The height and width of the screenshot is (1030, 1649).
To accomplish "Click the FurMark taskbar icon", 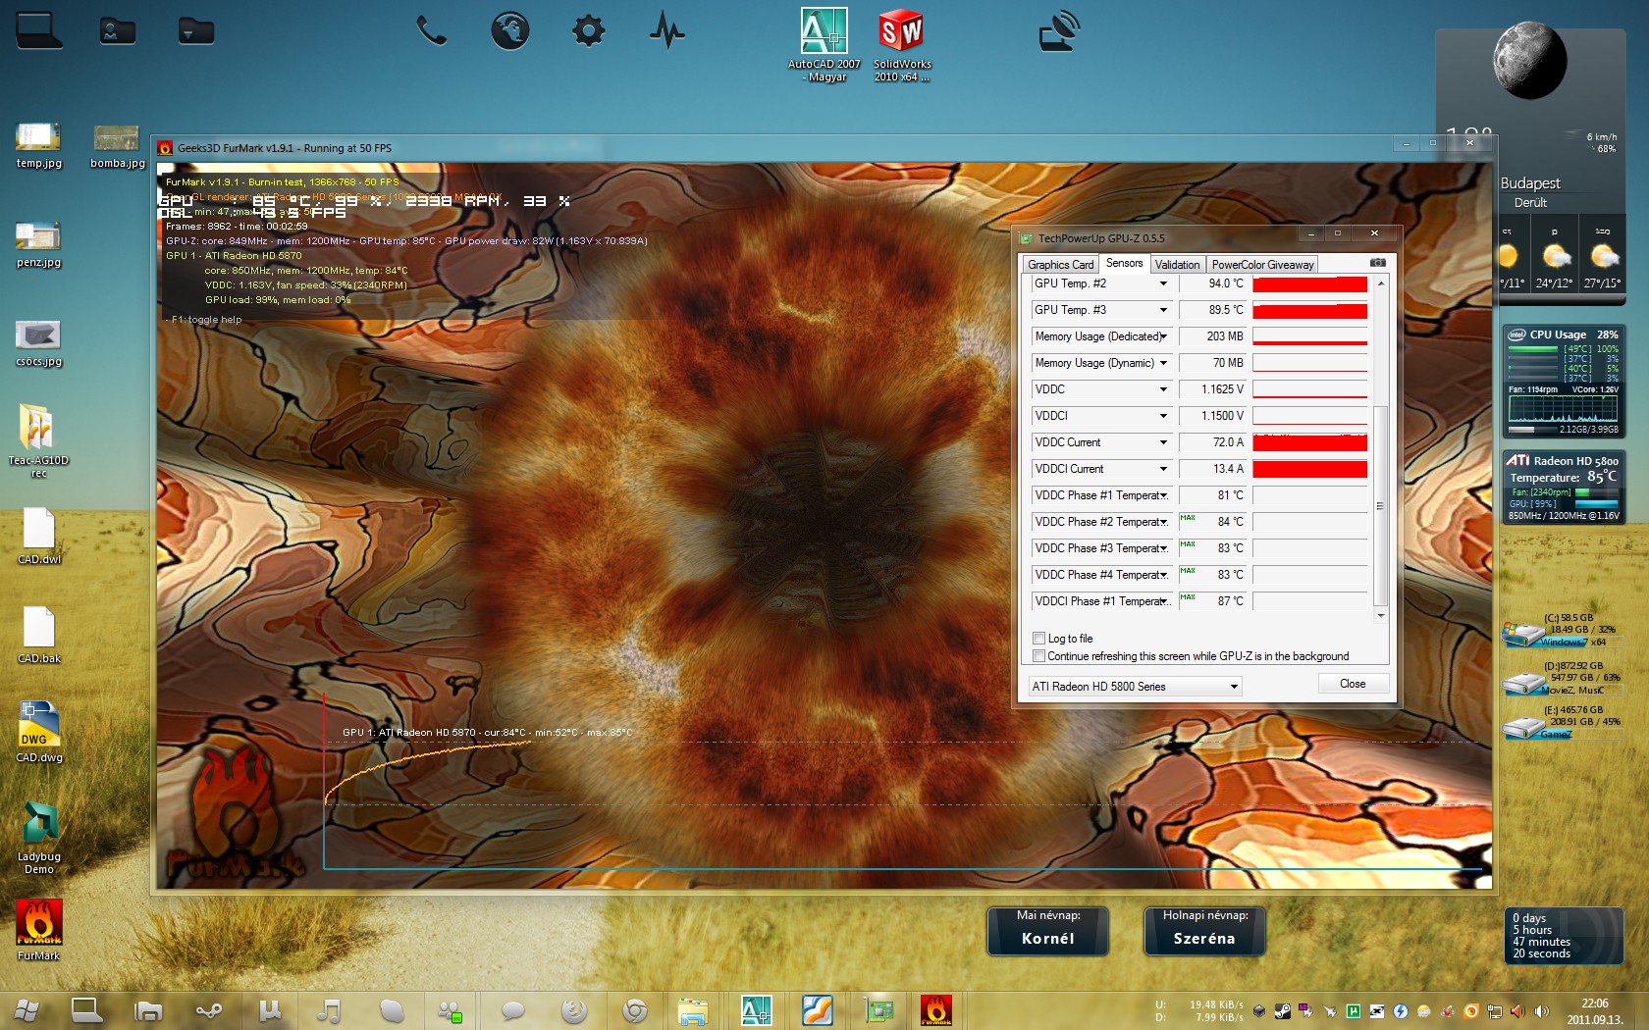I will pyautogui.click(x=936, y=1010).
